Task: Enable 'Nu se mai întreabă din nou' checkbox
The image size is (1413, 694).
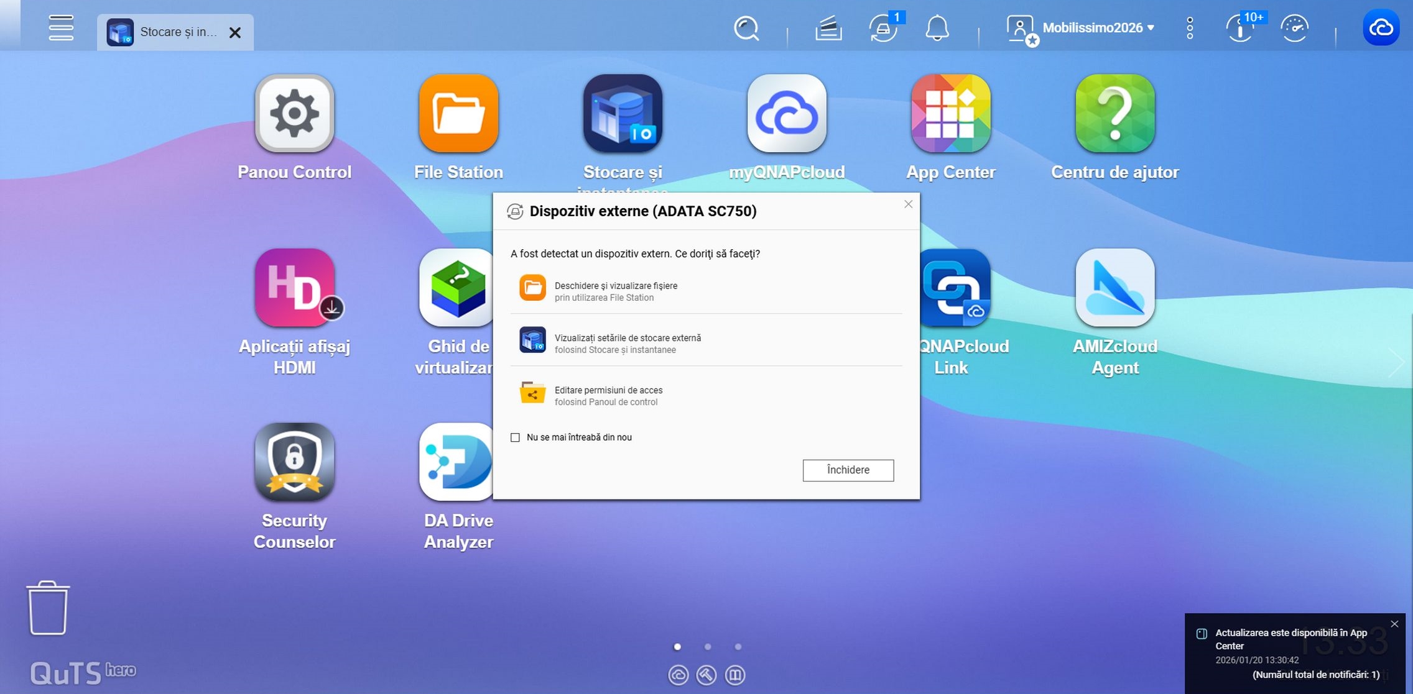Action: click(515, 437)
